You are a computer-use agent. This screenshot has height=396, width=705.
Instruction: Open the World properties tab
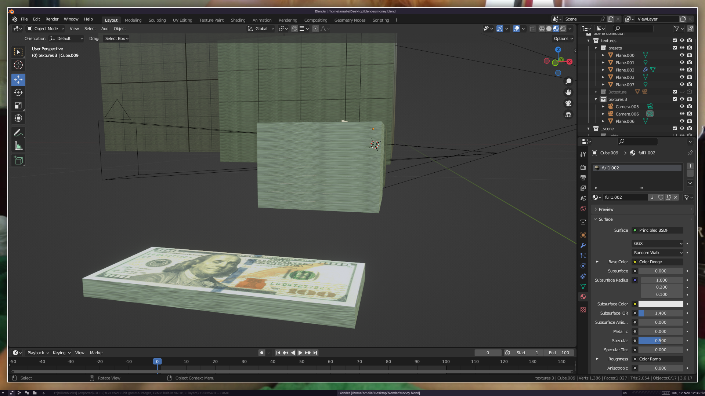[x=583, y=209]
